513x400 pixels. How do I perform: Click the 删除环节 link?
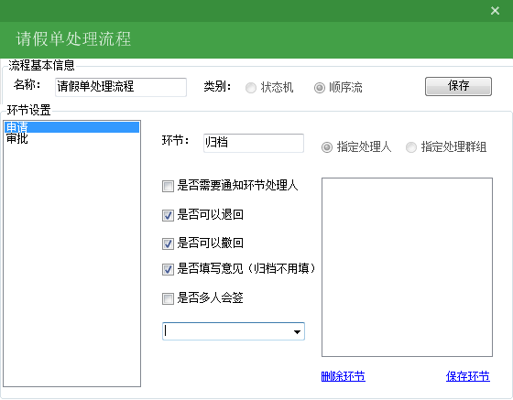[344, 376]
